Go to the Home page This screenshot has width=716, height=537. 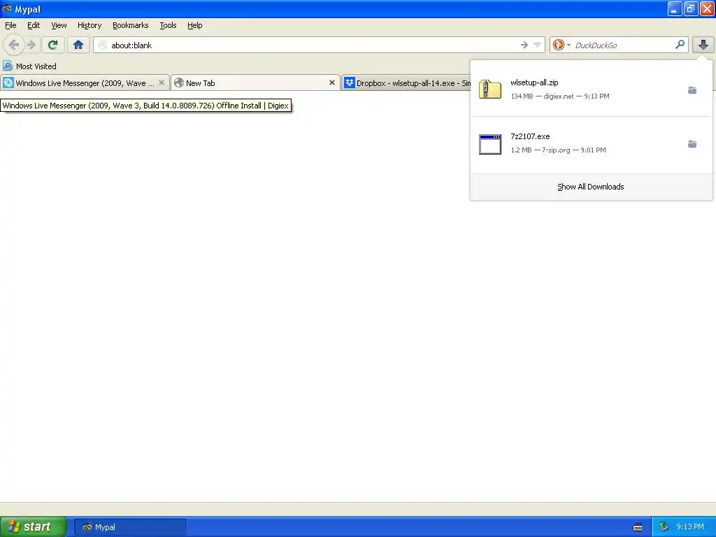pyautogui.click(x=78, y=45)
